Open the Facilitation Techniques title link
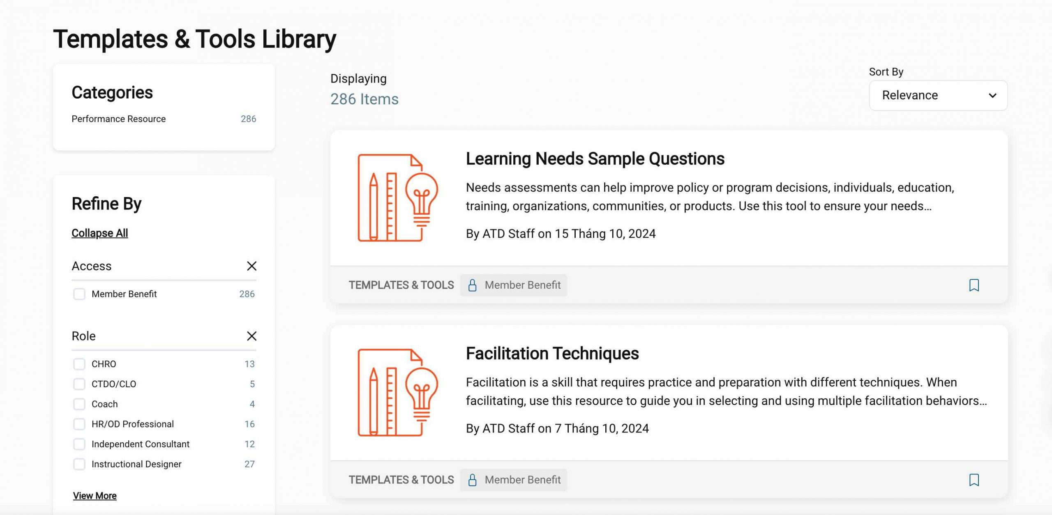The image size is (1052, 515). (552, 354)
